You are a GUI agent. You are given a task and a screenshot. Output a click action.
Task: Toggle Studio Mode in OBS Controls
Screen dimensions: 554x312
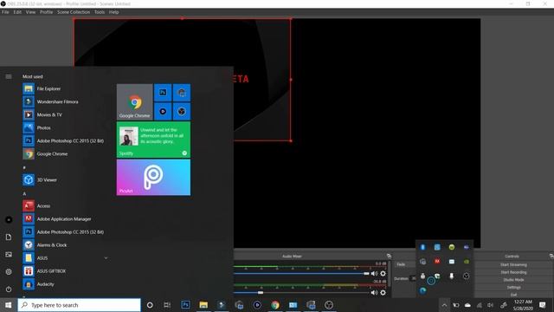point(513,280)
